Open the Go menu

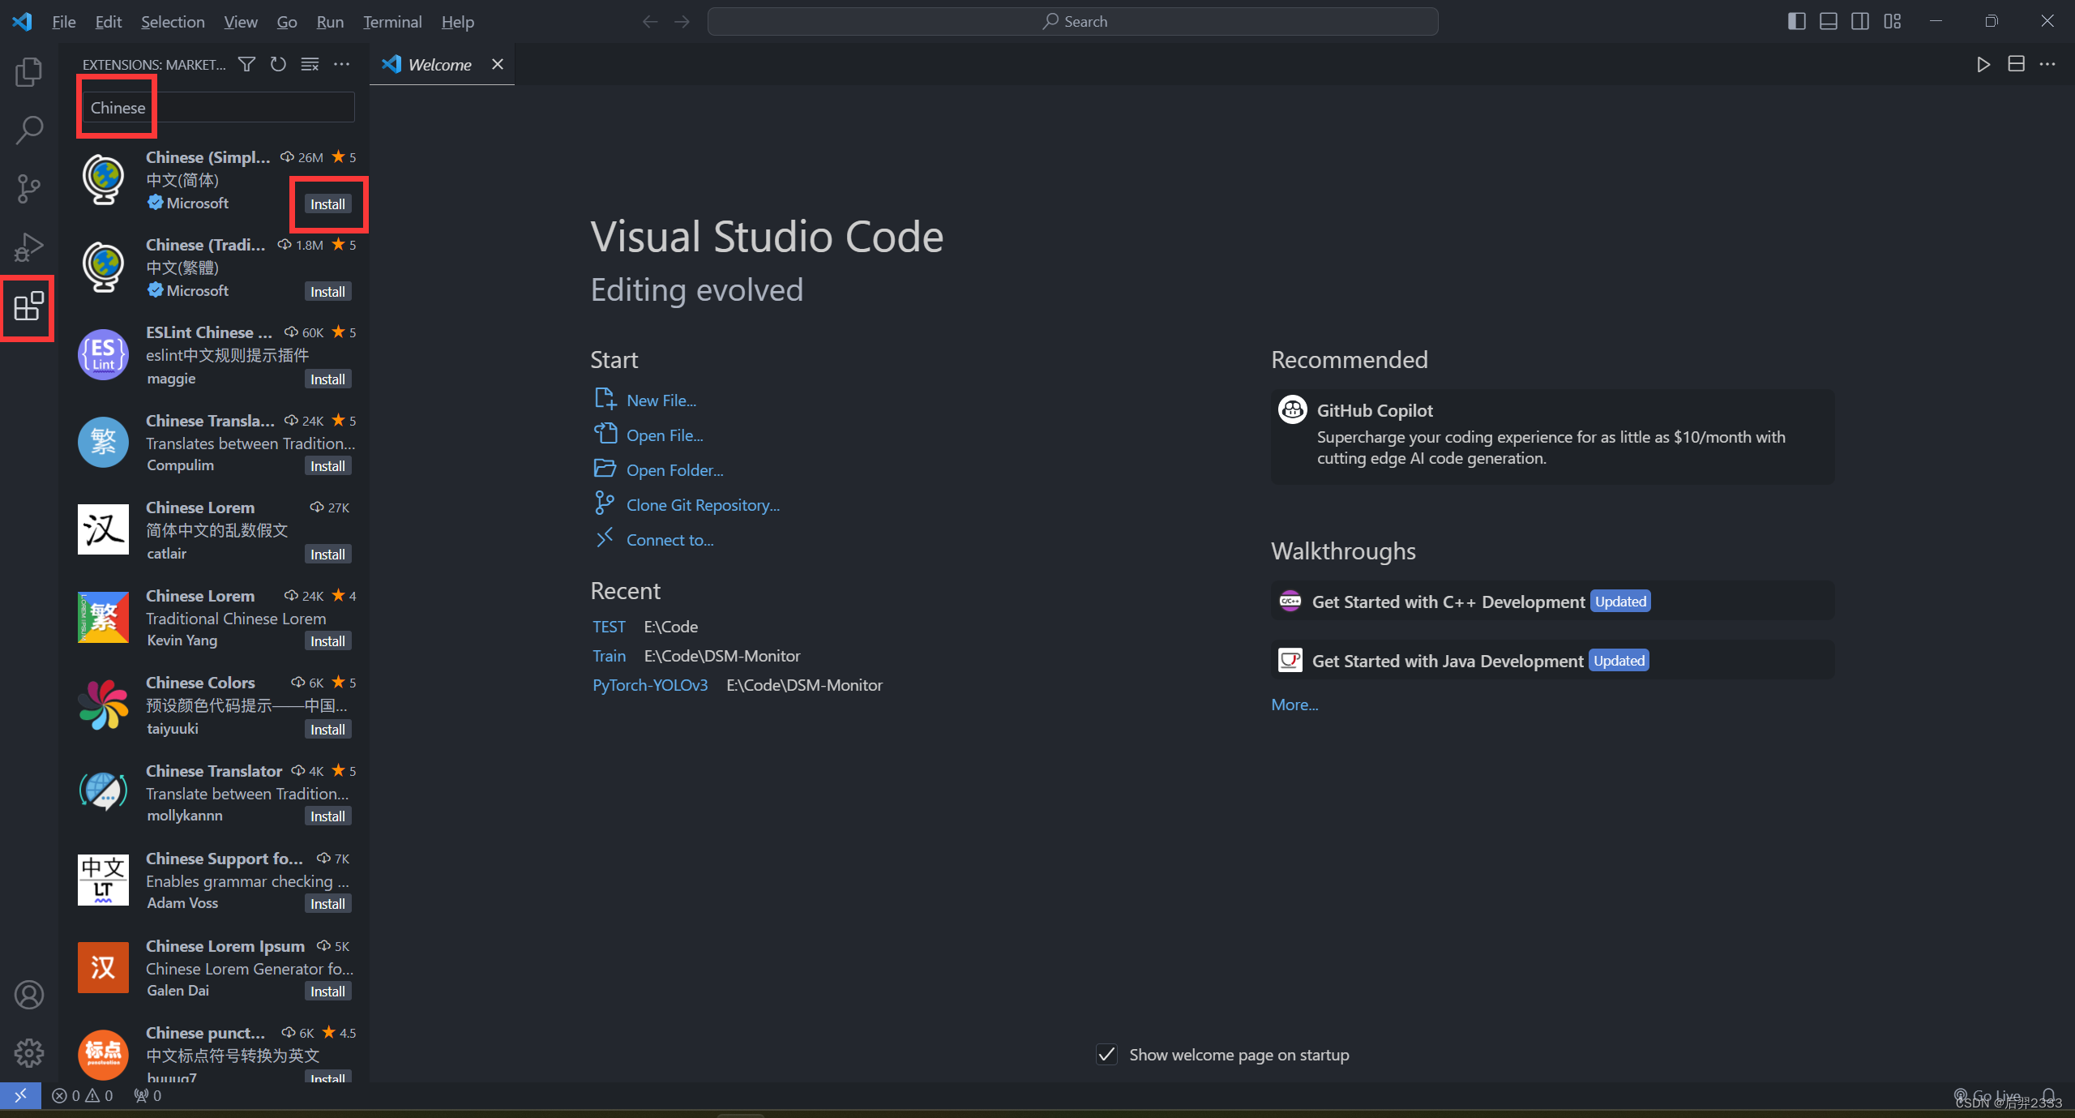tap(287, 22)
